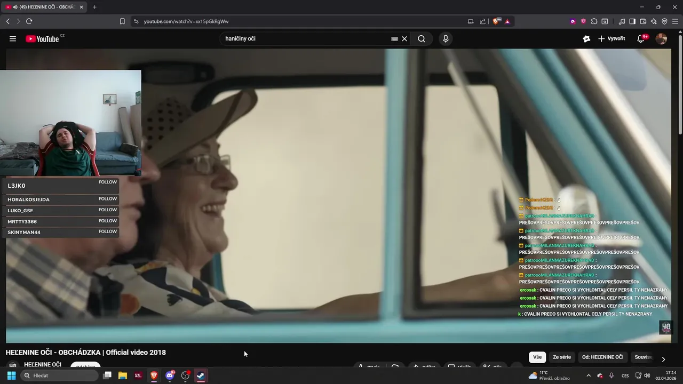Viewport: 683px width, 384px height.
Task: Click the webcam overlay picture
Action: (x=70, y=123)
